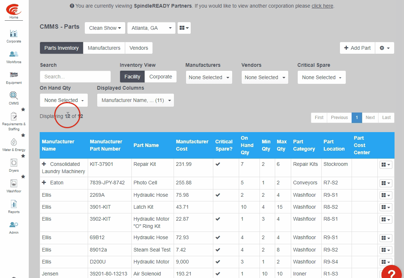Switch to the Manufacturers tab
The width and height of the screenshot is (404, 278).
104,48
